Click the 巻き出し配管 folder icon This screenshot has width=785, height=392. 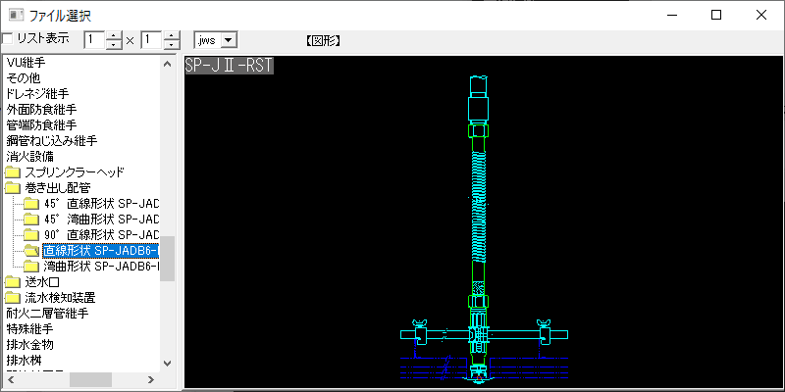pyautogui.click(x=12, y=188)
